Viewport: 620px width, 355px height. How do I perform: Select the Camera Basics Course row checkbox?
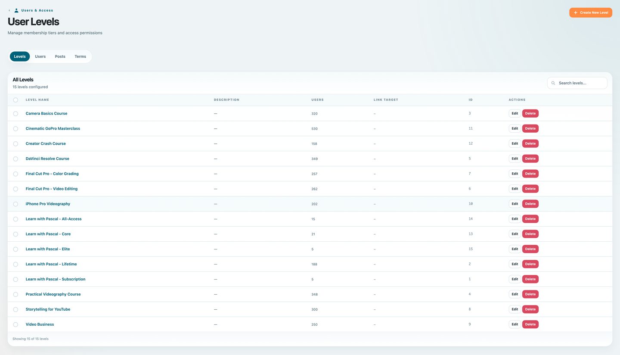point(15,114)
